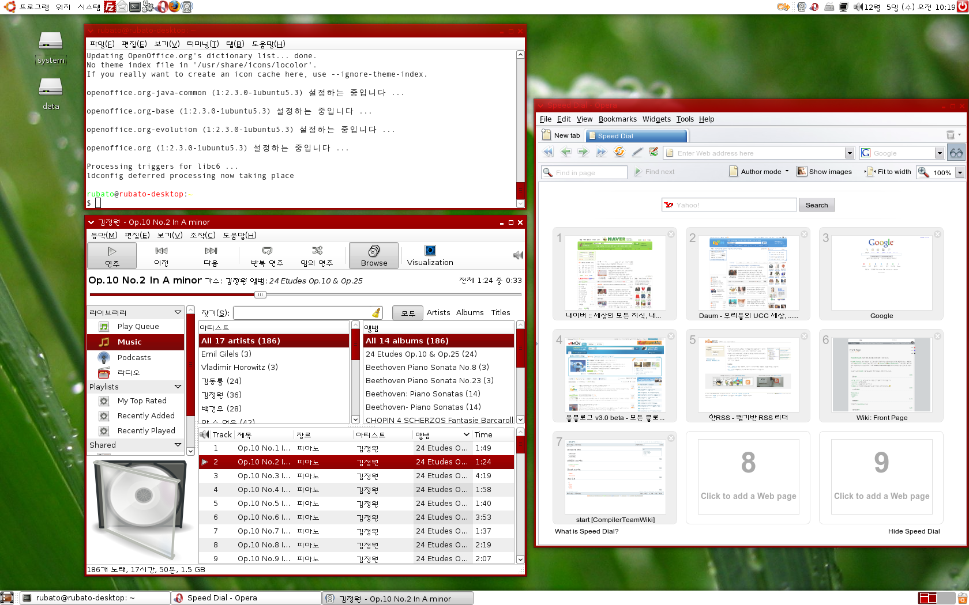This screenshot has width=969, height=605.
Task: Filter search by Artists
Action: (x=438, y=312)
